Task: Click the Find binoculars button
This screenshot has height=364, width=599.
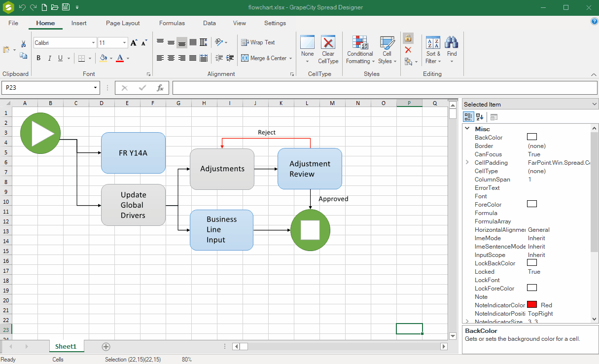Action: pos(452,49)
